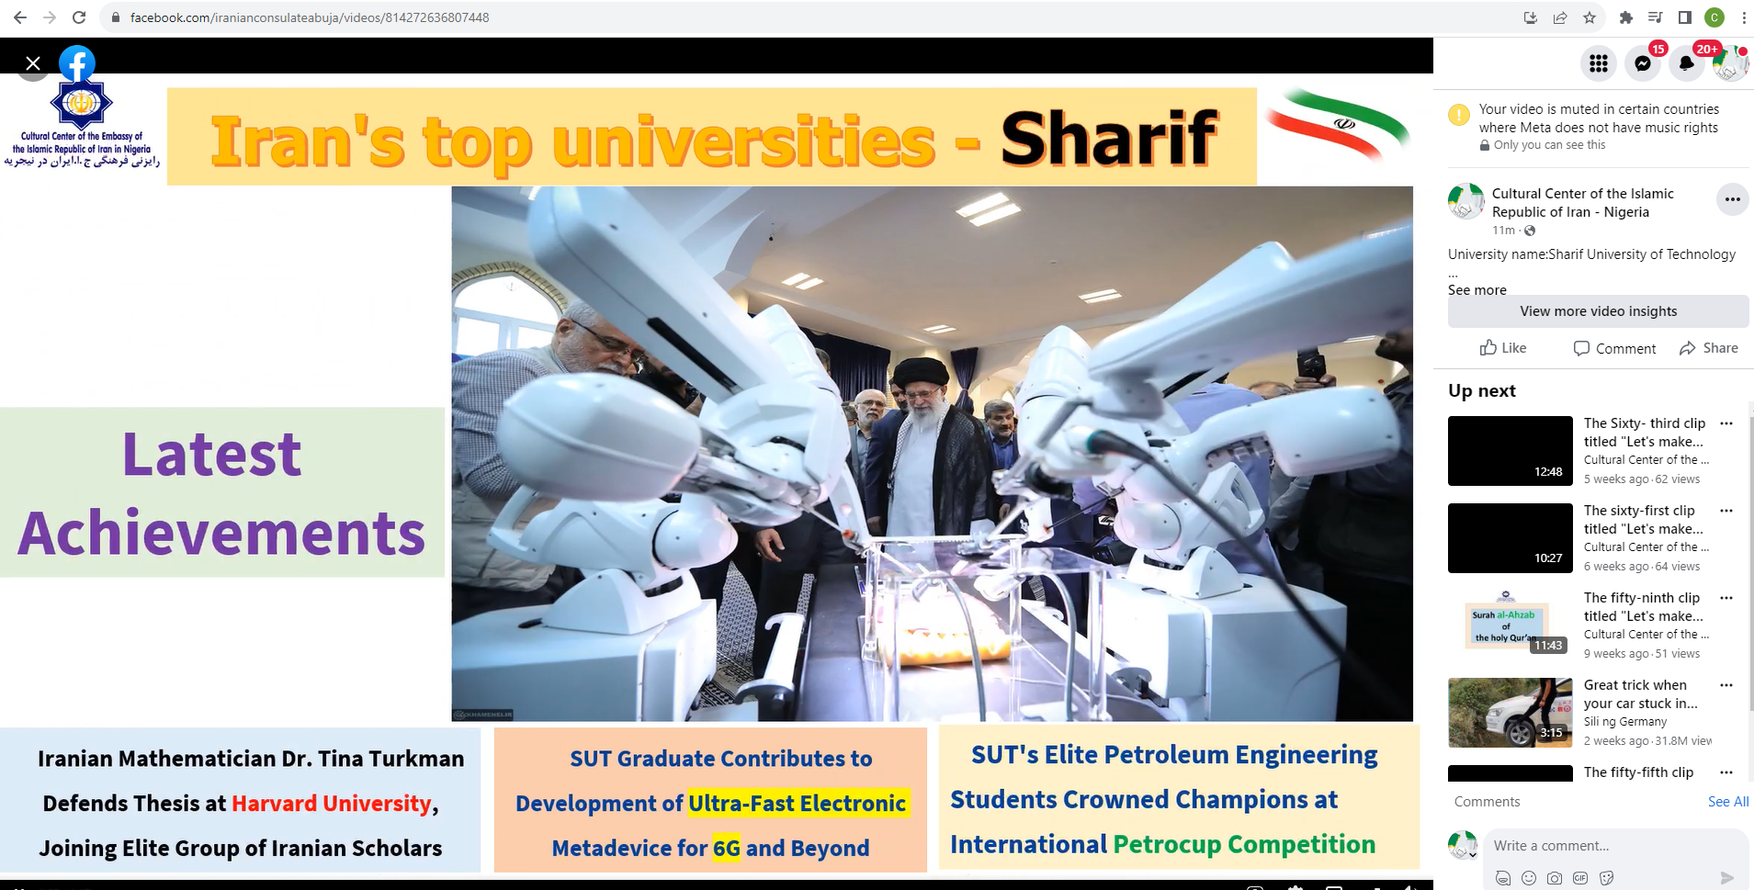This screenshot has height=890, width=1754.
Task: Click the browser forward arrow
Action: tap(50, 17)
